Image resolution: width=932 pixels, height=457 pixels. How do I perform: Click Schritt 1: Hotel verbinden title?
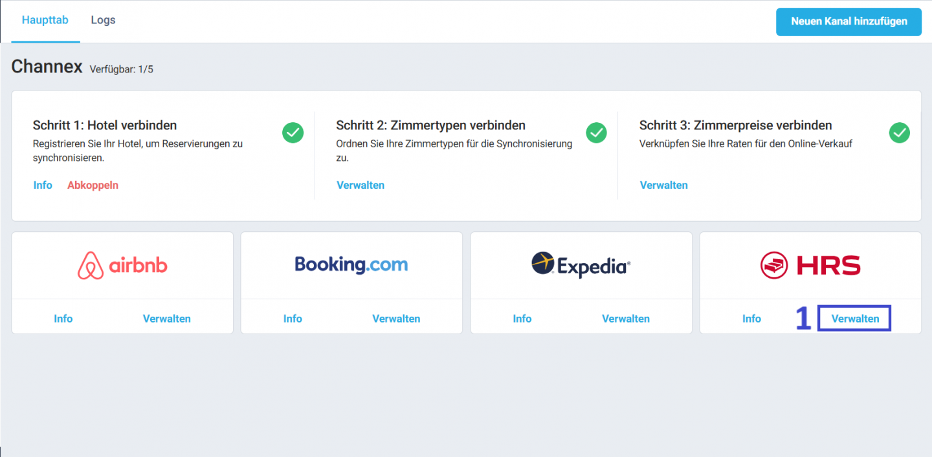tap(105, 125)
